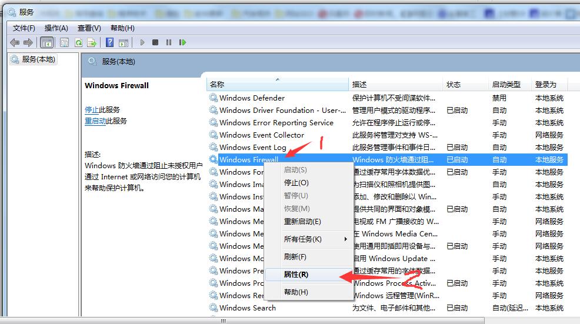Click the Pause service toolbar icon

pos(169,42)
